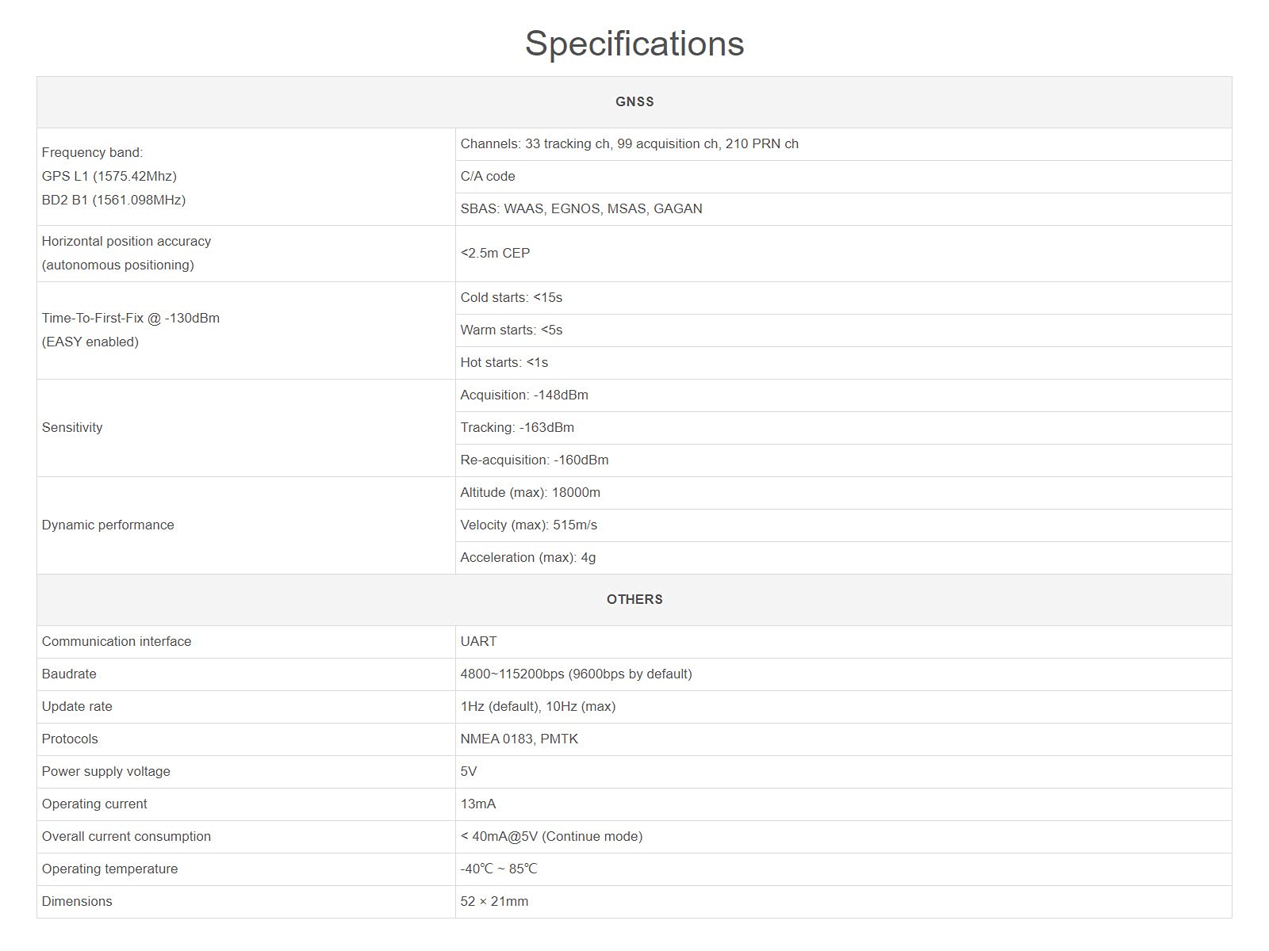Select the GNSS section header
1269x951 pixels.
click(x=634, y=102)
